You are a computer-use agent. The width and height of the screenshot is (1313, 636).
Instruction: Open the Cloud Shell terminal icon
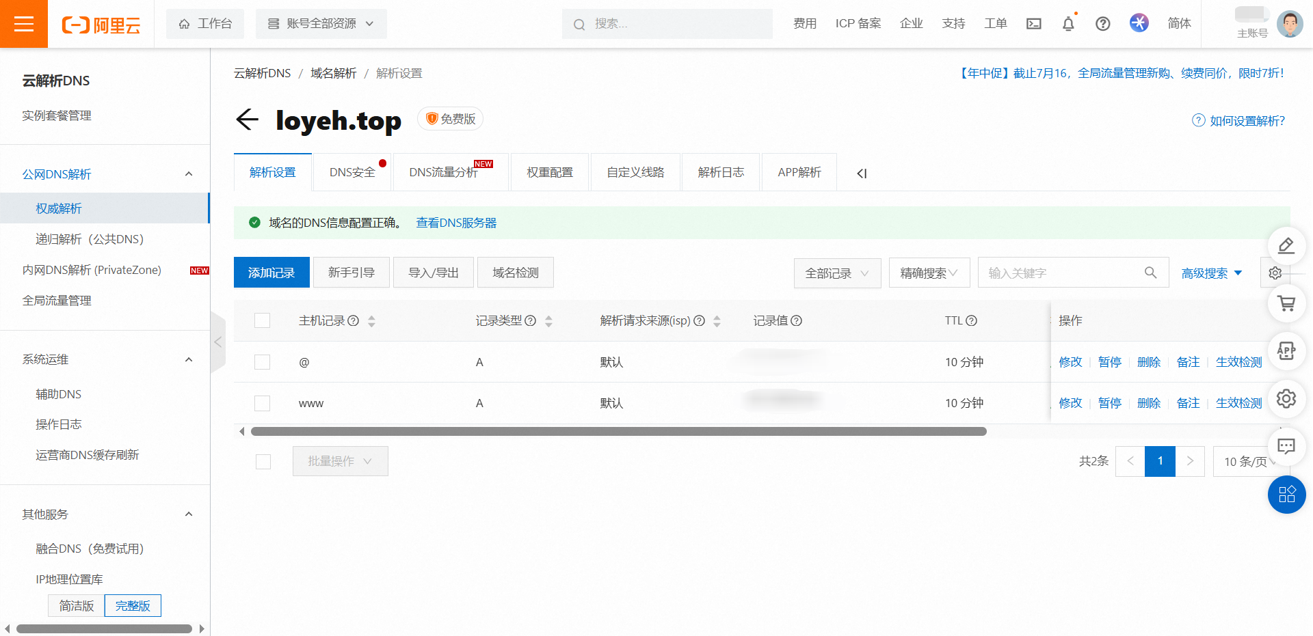pyautogui.click(x=1033, y=23)
